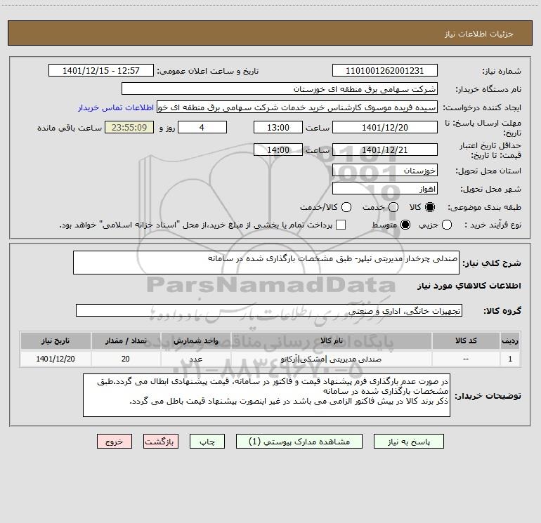
Task: Click the row number cell 1
Action: pyautogui.click(x=510, y=359)
